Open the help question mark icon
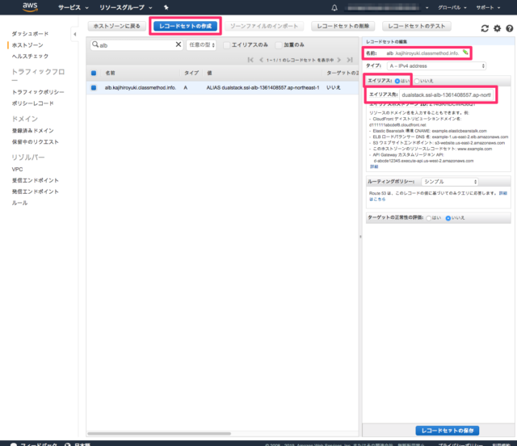The image size is (517, 446). (x=508, y=27)
